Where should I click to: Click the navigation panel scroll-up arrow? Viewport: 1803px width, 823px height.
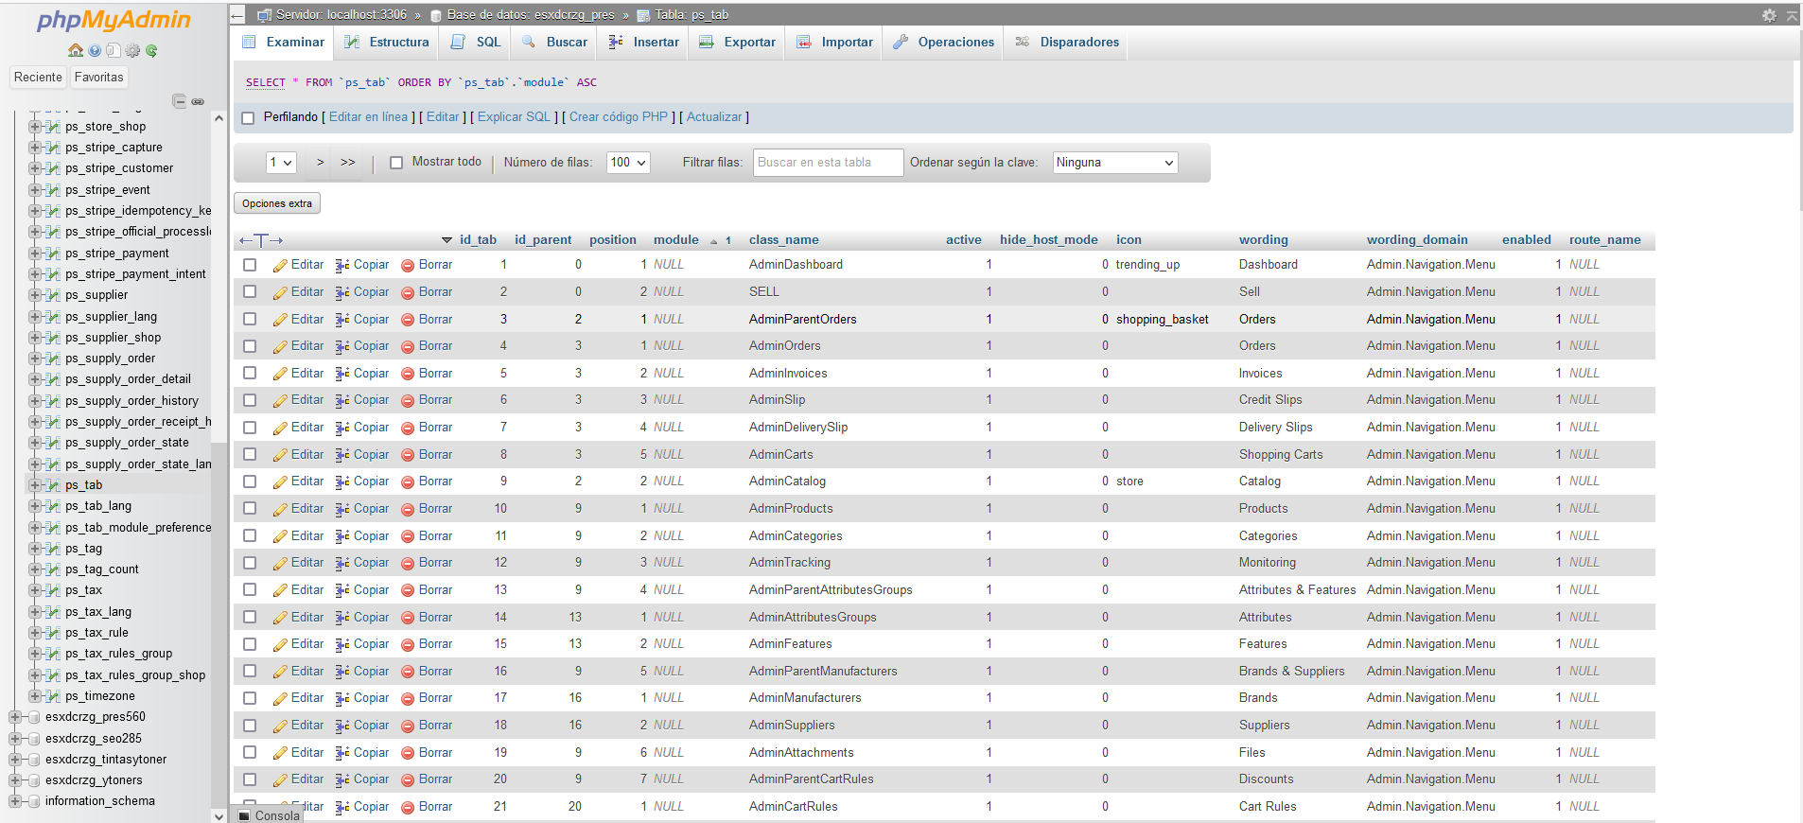coord(219,118)
